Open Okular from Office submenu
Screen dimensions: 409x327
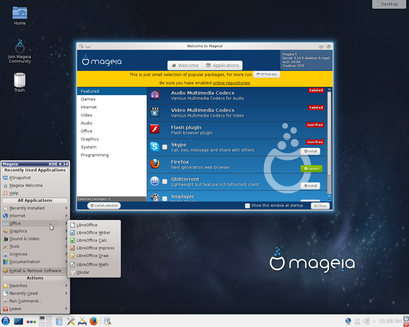click(94, 272)
